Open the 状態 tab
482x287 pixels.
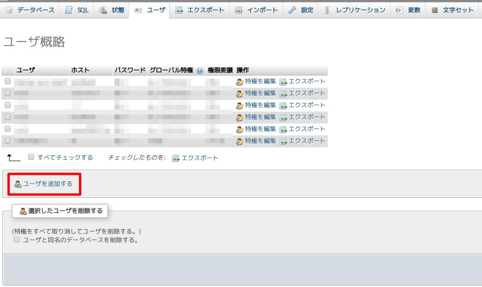click(x=111, y=10)
